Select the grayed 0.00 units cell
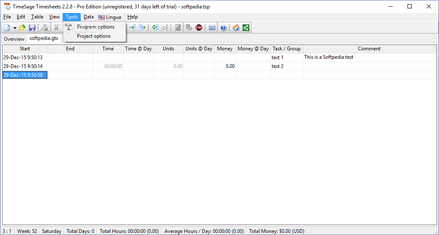Image resolution: width=439 pixels, height=235 pixels. click(x=169, y=66)
